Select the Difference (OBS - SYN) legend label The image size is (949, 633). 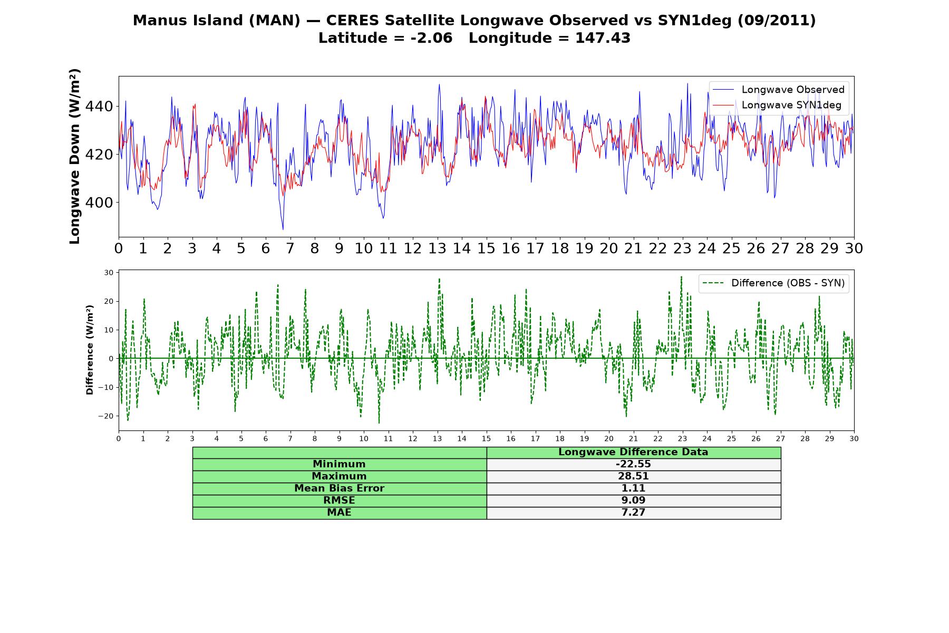coord(788,283)
